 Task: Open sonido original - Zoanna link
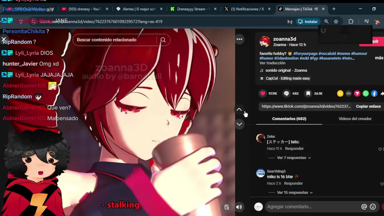[286, 70]
